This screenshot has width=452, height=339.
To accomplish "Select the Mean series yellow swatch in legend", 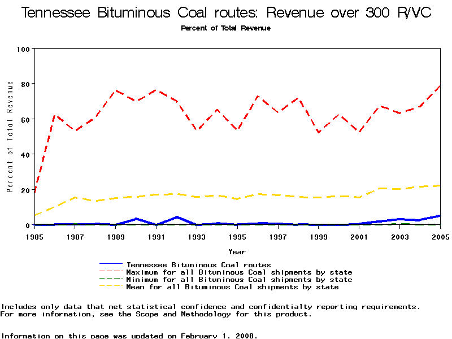I will click(x=111, y=287).
